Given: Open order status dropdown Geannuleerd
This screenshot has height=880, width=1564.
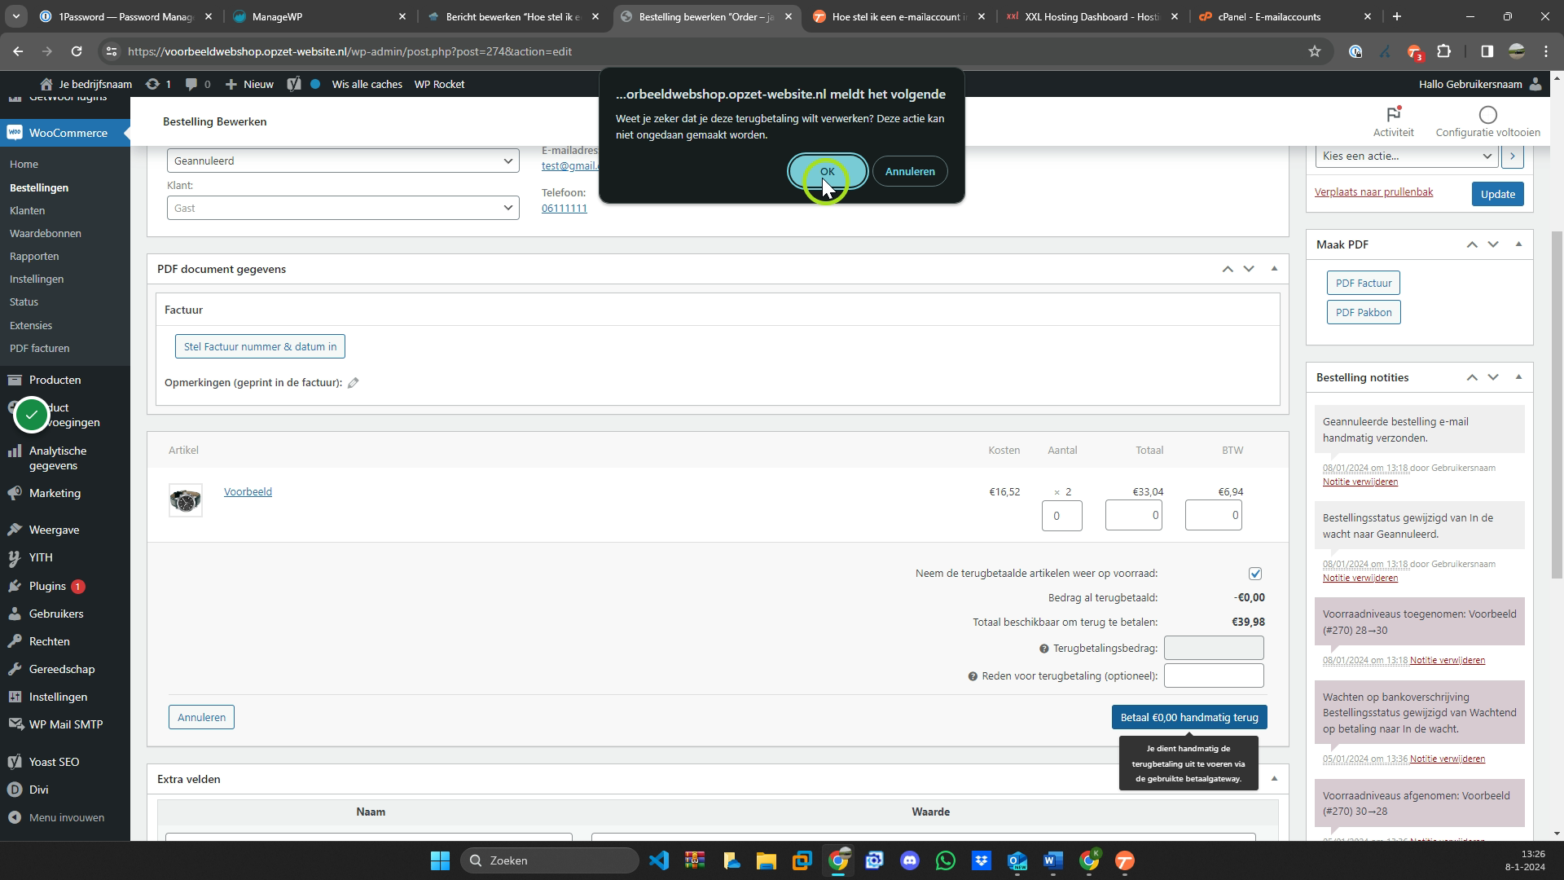Looking at the screenshot, I should (343, 161).
